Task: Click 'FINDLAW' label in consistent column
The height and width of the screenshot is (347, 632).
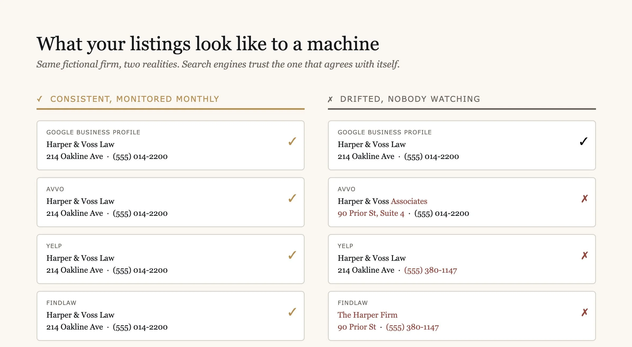Action: [61, 303]
